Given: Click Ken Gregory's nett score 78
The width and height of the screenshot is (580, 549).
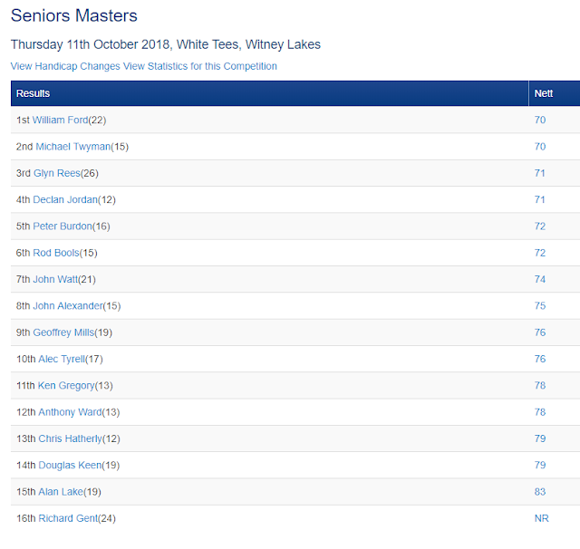Looking at the screenshot, I should coord(540,386).
